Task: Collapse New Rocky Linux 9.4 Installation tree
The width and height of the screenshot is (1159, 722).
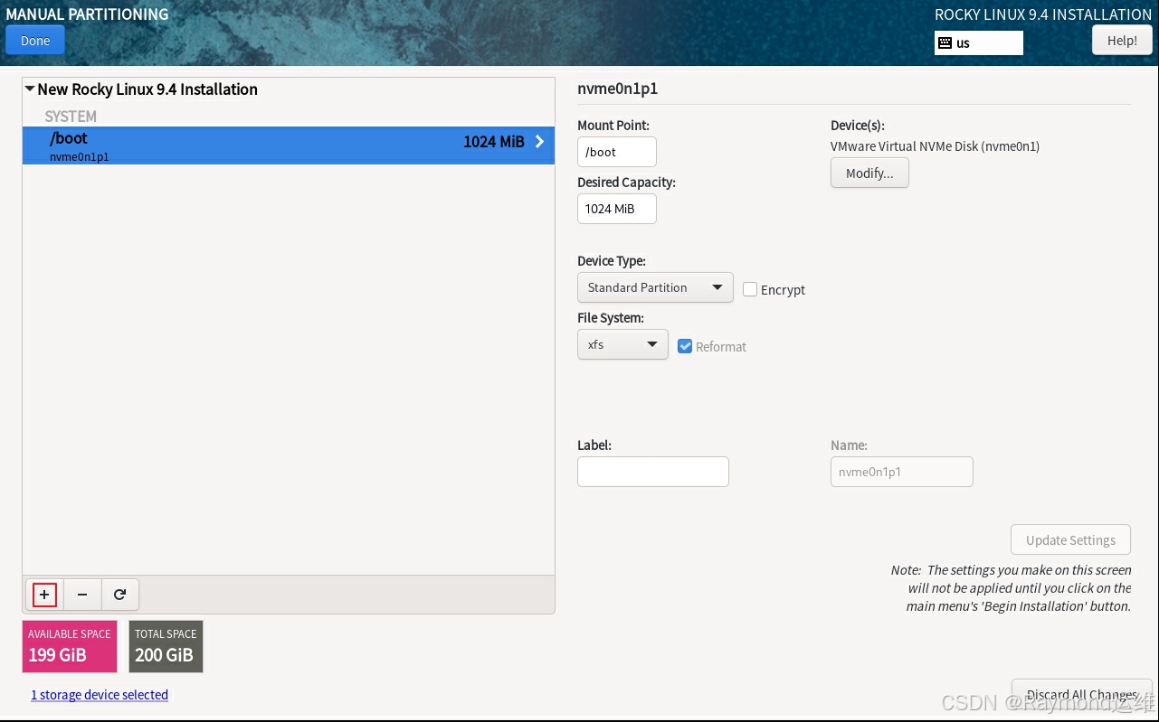Action: pyautogui.click(x=30, y=89)
